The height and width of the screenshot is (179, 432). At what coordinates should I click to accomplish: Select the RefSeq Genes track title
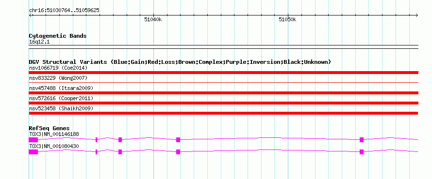tap(50, 128)
